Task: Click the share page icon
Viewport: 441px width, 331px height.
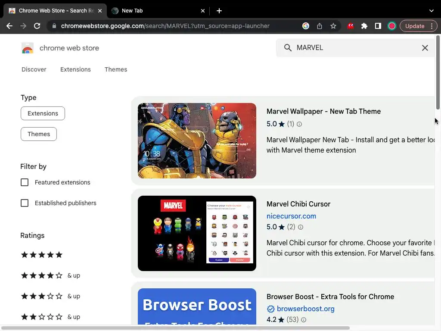Action: [320, 26]
